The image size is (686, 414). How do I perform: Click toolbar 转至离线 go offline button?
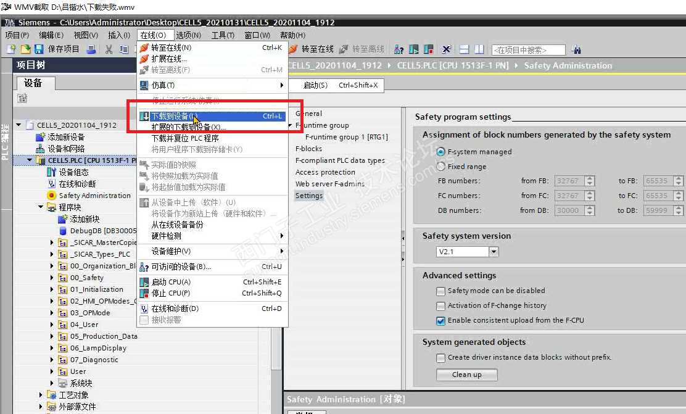(362, 49)
